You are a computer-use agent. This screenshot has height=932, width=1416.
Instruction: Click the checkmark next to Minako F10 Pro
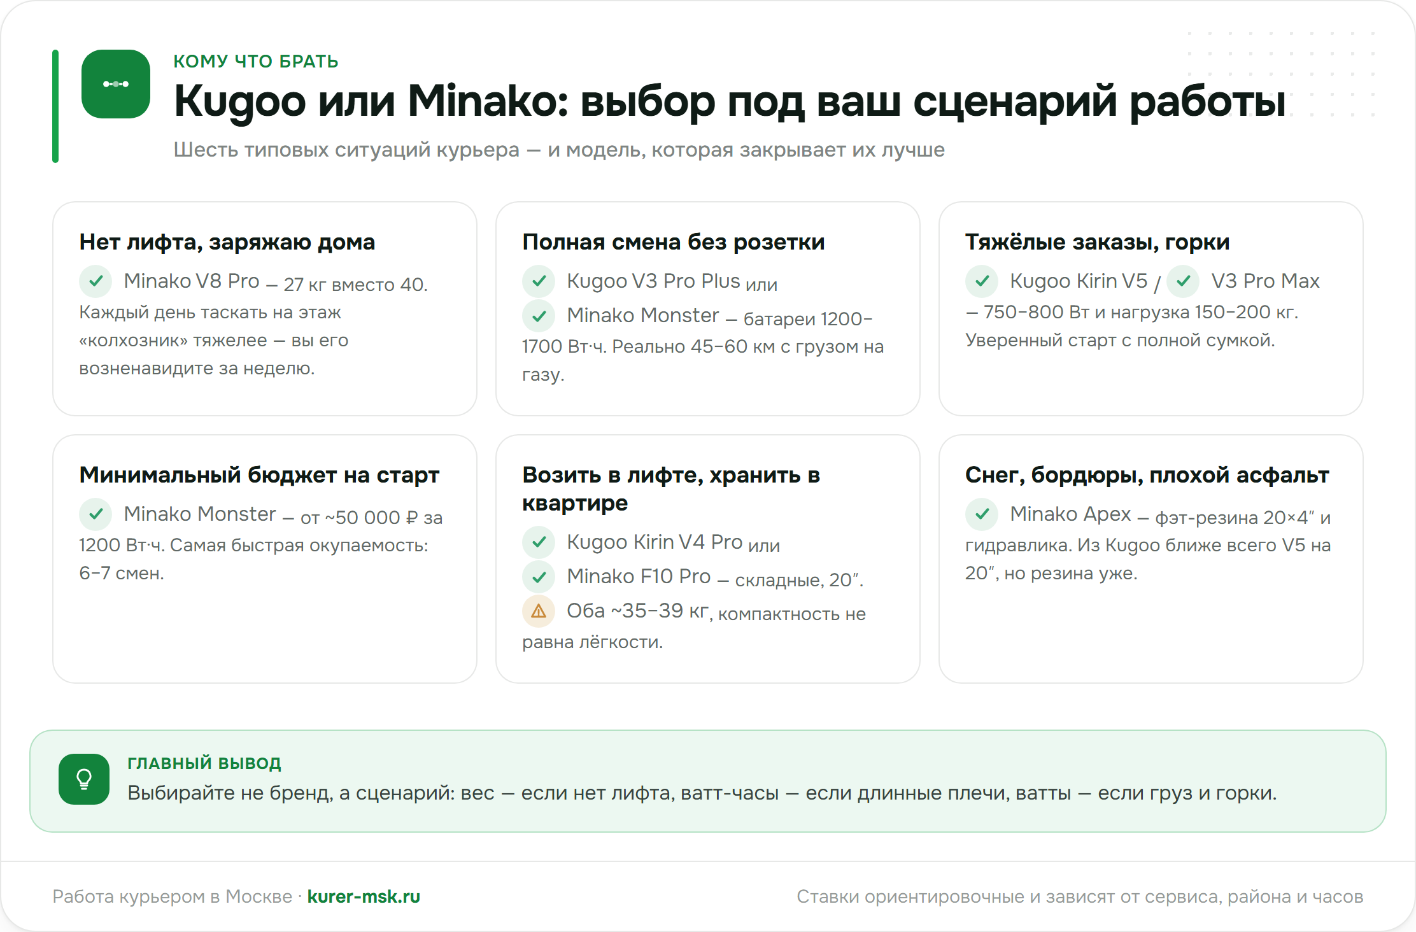(539, 576)
